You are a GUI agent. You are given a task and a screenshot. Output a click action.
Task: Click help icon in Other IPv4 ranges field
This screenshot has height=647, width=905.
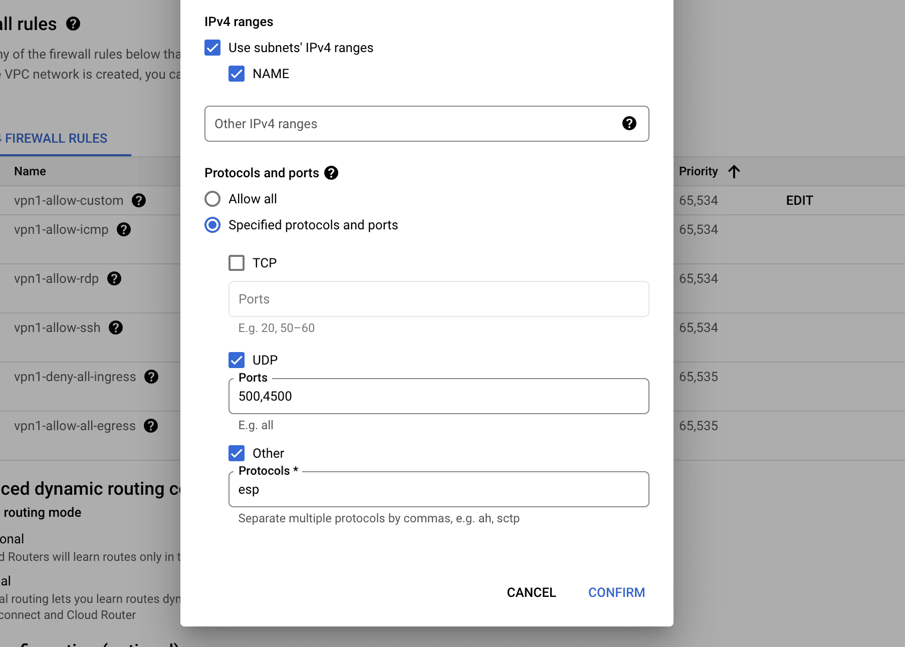pos(629,123)
